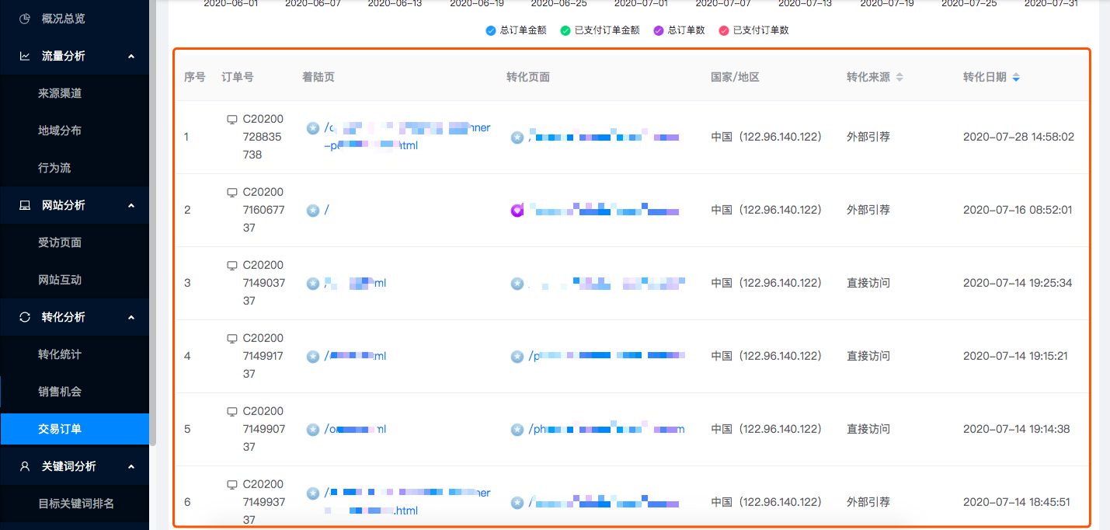The image size is (1110, 530).
Task: Toggle the 已支付订单金额 legend series
Action: pyautogui.click(x=603, y=30)
